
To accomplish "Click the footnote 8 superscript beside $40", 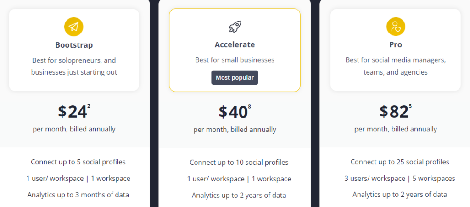I will 249,106.
